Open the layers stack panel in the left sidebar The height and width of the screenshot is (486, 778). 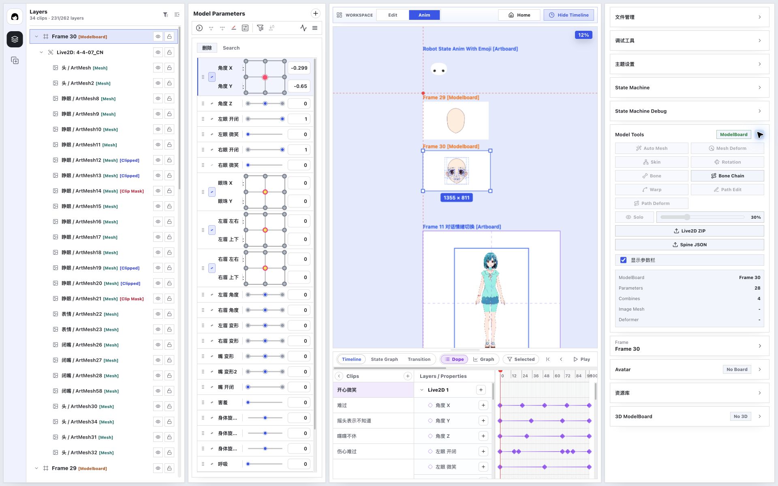[x=15, y=39]
